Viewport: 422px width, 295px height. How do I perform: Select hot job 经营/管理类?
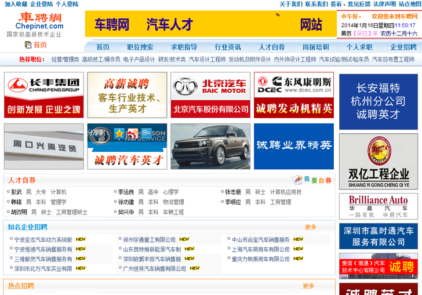point(65,60)
